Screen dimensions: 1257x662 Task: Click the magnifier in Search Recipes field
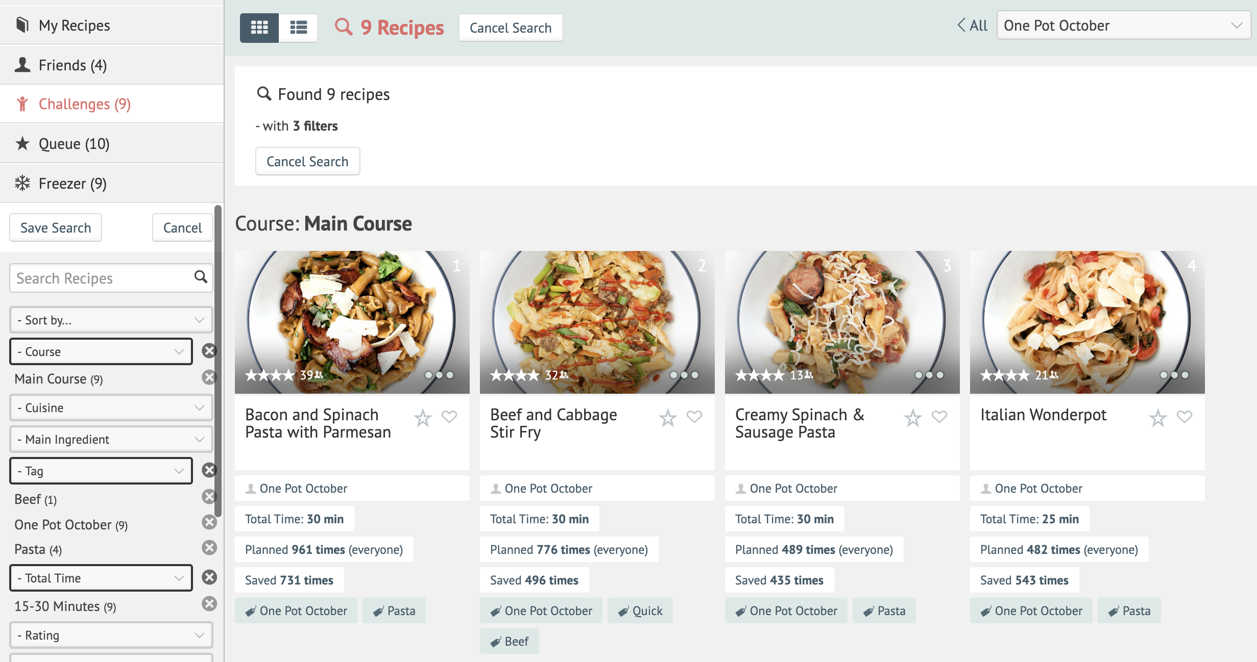[x=201, y=277]
